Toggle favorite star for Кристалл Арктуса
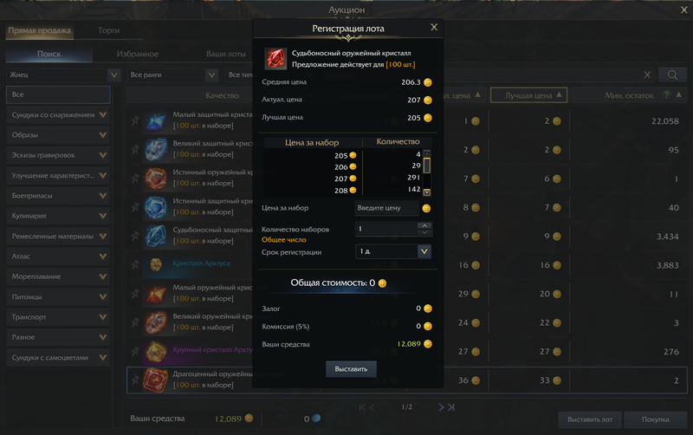Viewport: 693px width, 435px height. [135, 265]
